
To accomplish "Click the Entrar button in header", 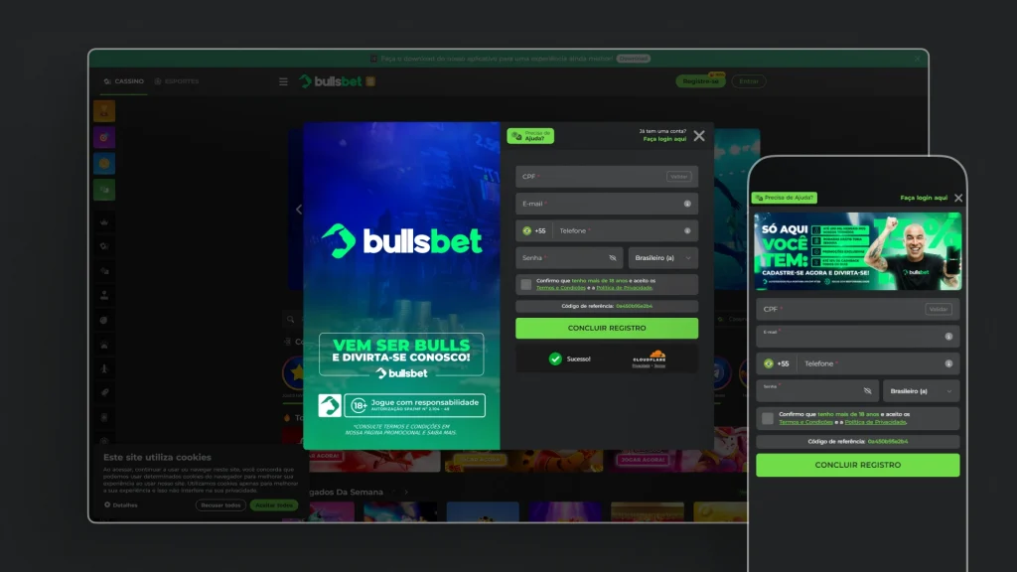I will point(749,81).
